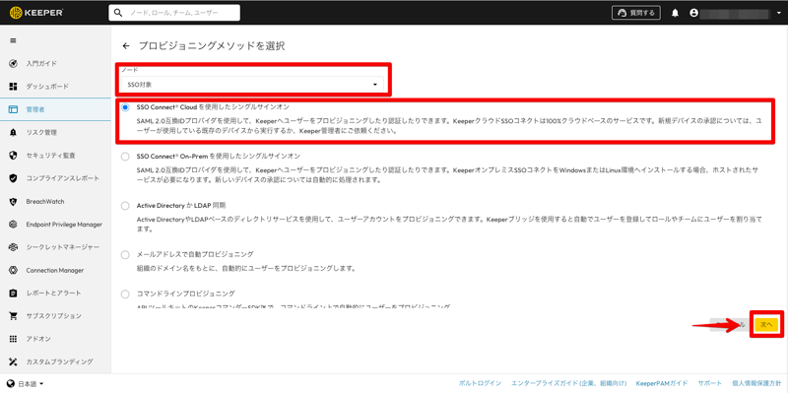The width and height of the screenshot is (788, 393).
Task: Open 入門ガイド menu item
Action: (x=55, y=64)
